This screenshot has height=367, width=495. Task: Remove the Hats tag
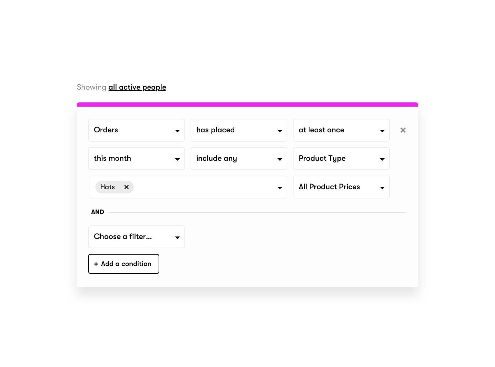tap(126, 187)
